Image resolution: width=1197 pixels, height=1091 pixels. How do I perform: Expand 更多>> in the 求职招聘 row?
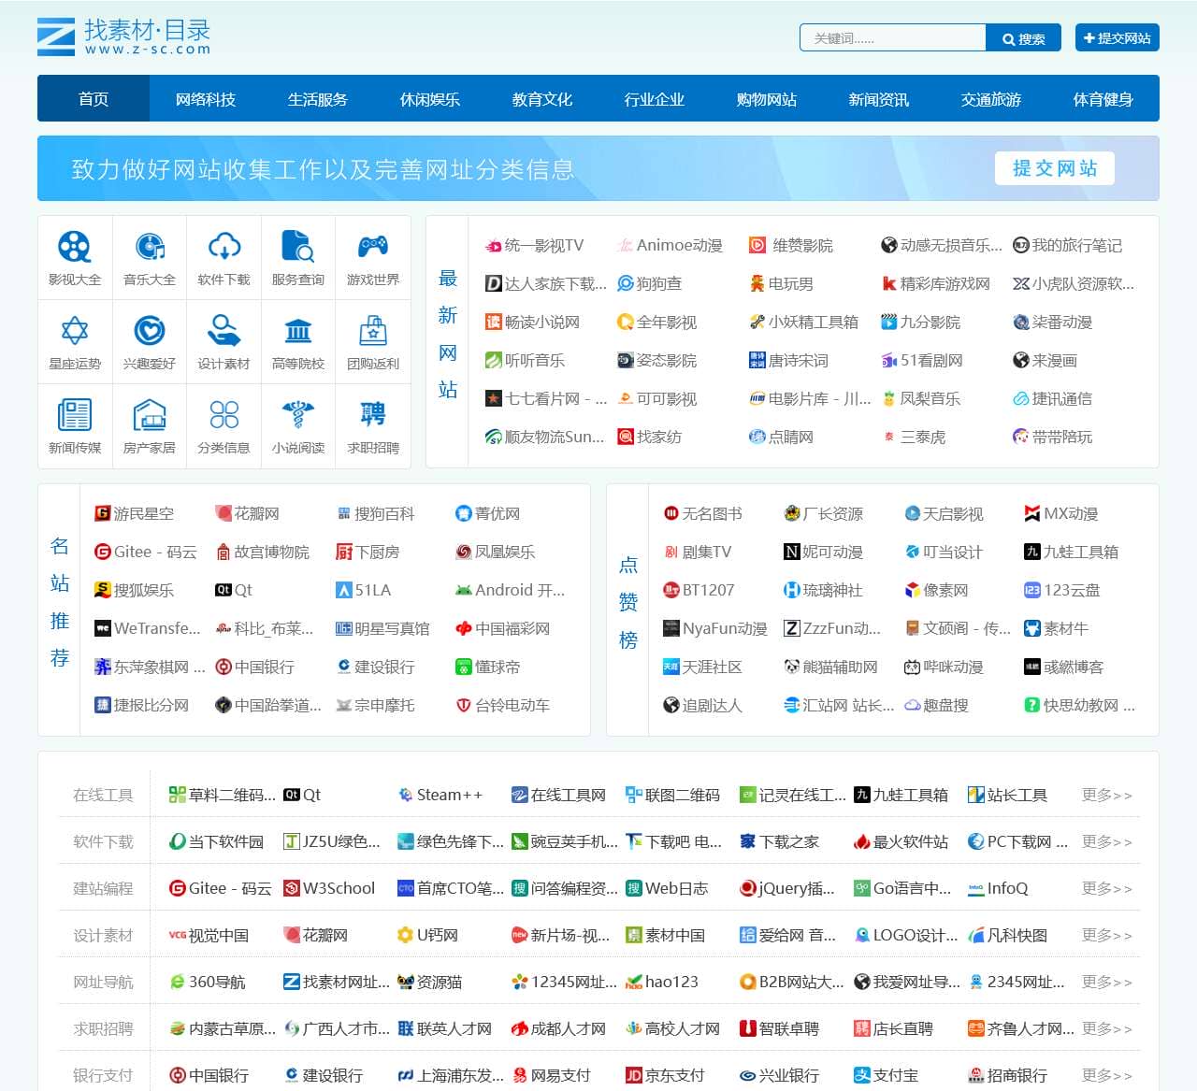[x=1107, y=1028]
